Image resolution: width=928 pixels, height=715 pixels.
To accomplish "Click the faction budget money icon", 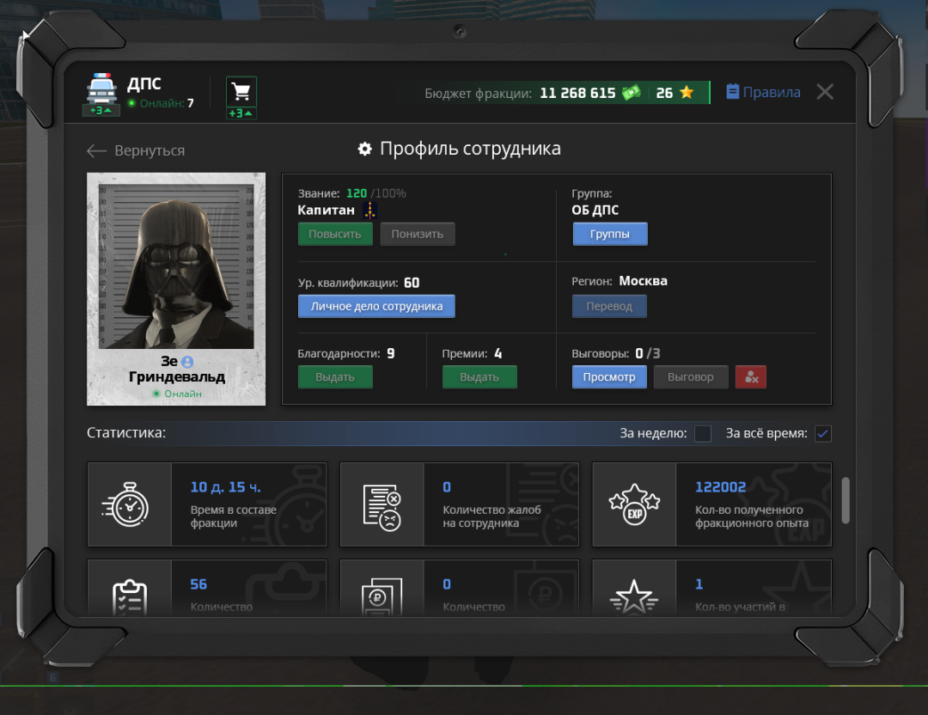I will pos(631,92).
